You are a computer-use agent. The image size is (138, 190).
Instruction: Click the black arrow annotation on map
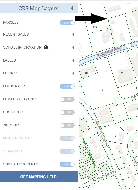(x=91, y=18)
